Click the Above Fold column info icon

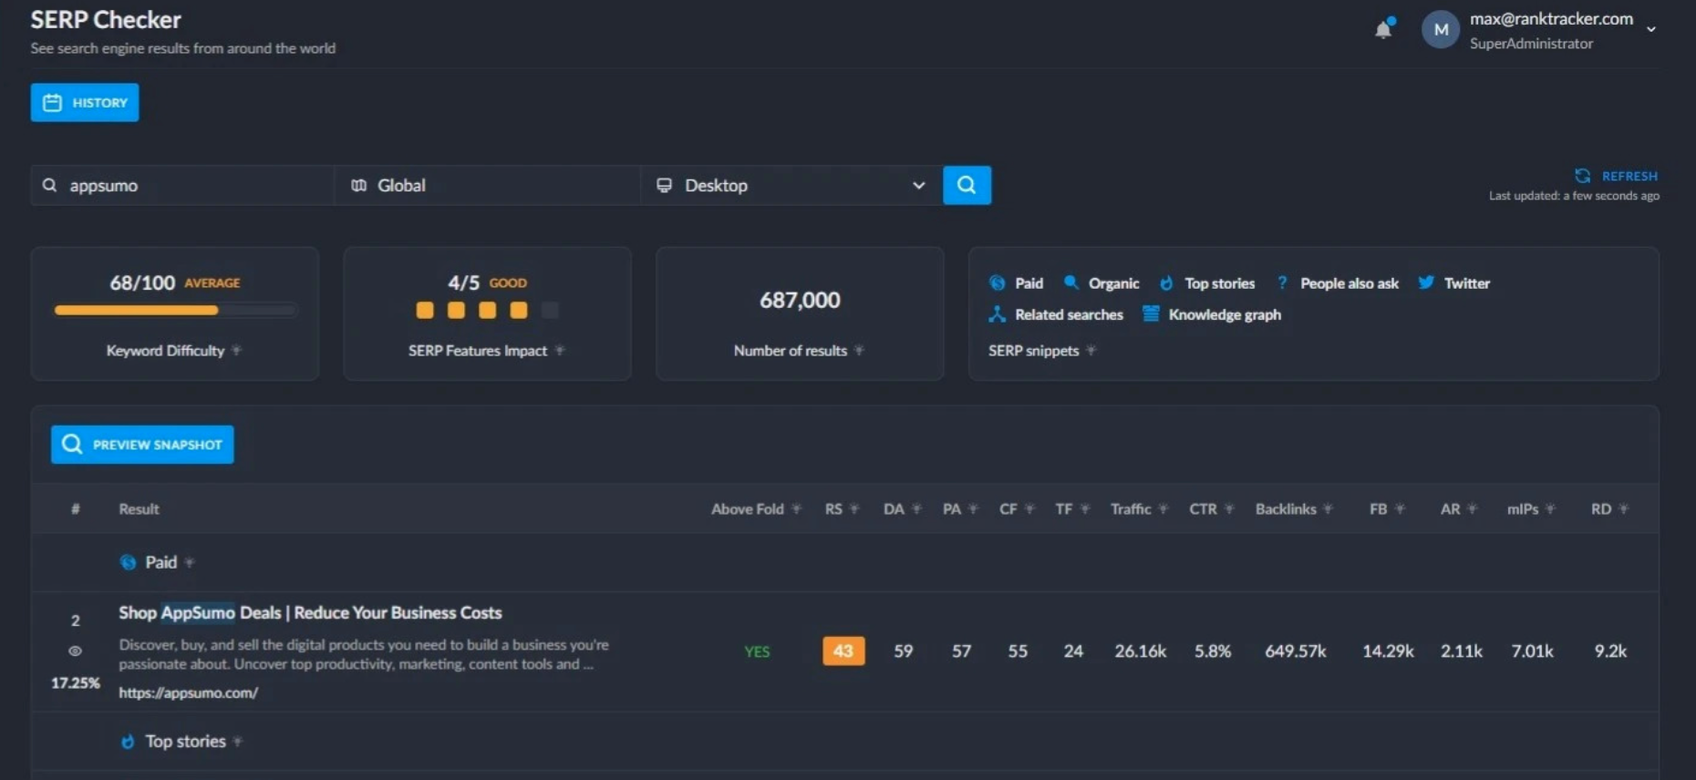797,509
